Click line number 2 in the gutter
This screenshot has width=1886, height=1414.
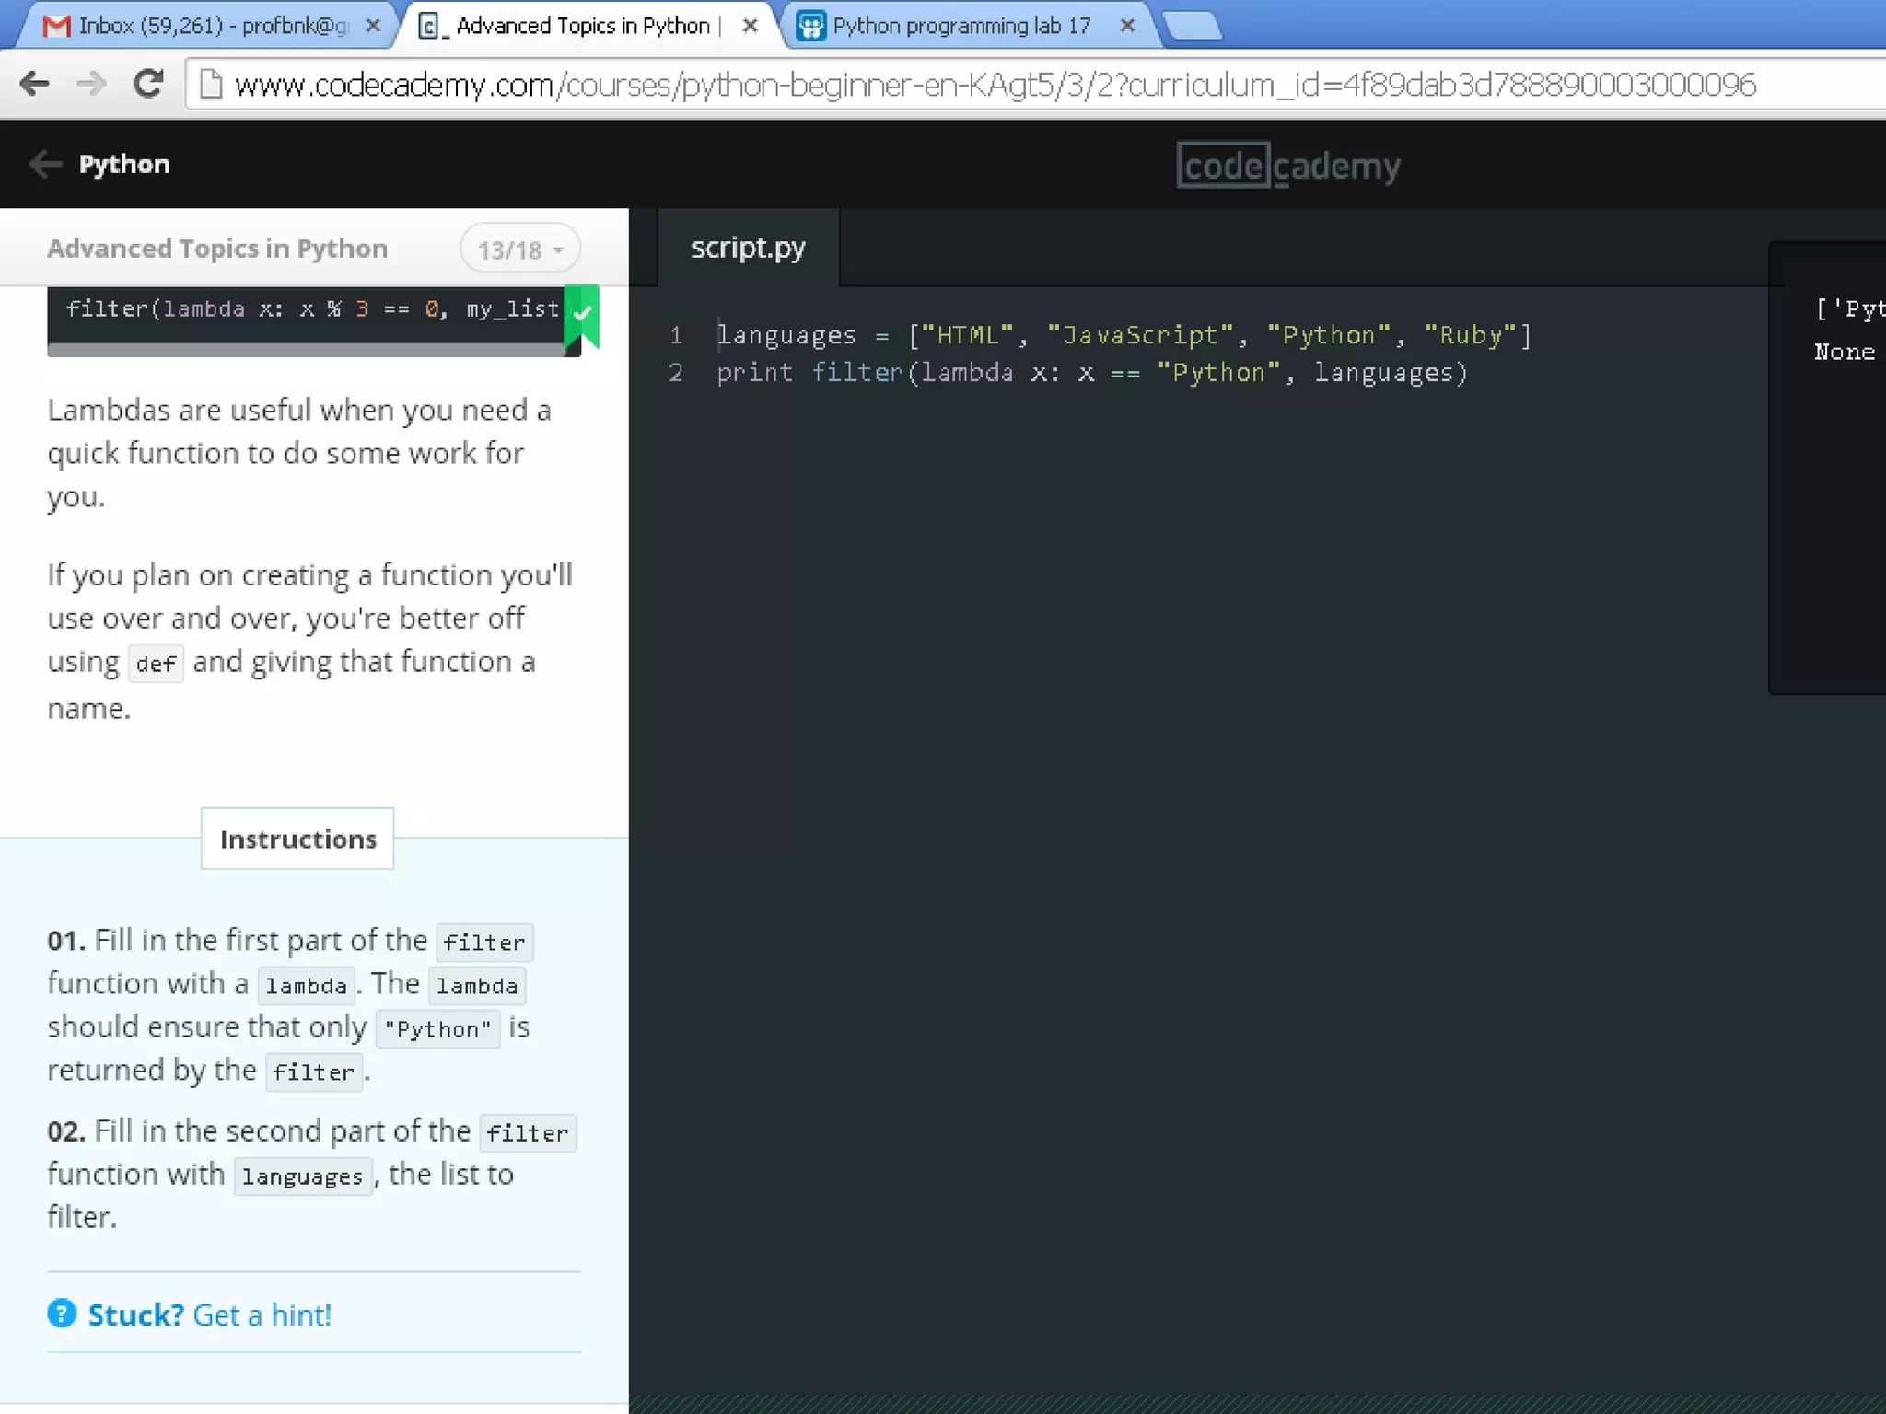[x=676, y=373]
